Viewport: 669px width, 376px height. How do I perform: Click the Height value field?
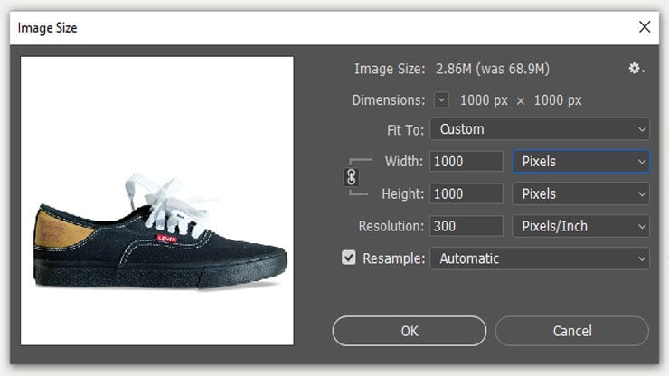[x=466, y=193]
